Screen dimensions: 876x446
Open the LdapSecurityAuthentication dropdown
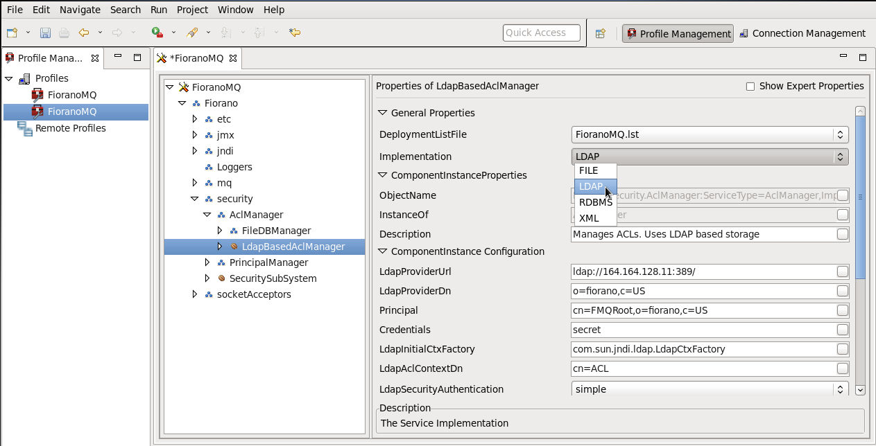pyautogui.click(x=710, y=389)
